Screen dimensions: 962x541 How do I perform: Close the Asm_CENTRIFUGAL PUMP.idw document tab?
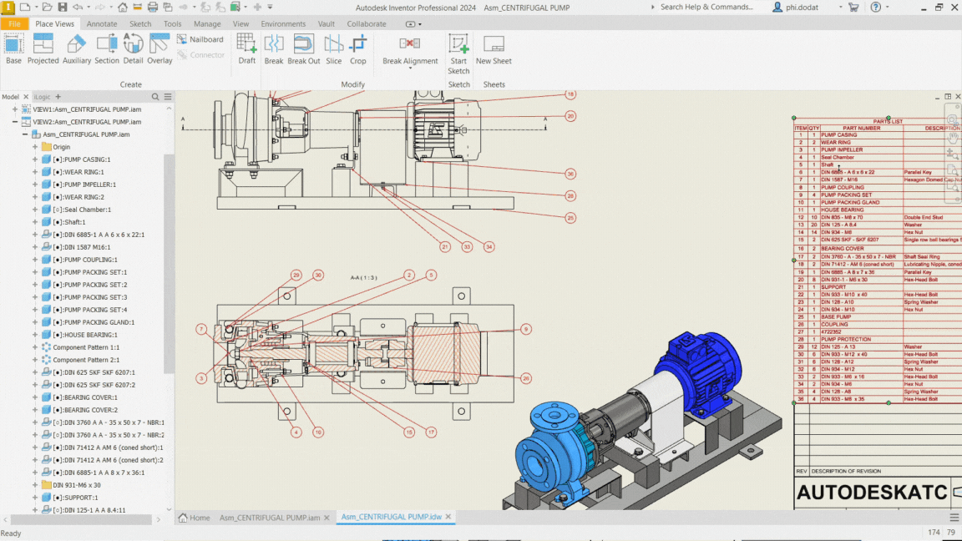click(448, 517)
